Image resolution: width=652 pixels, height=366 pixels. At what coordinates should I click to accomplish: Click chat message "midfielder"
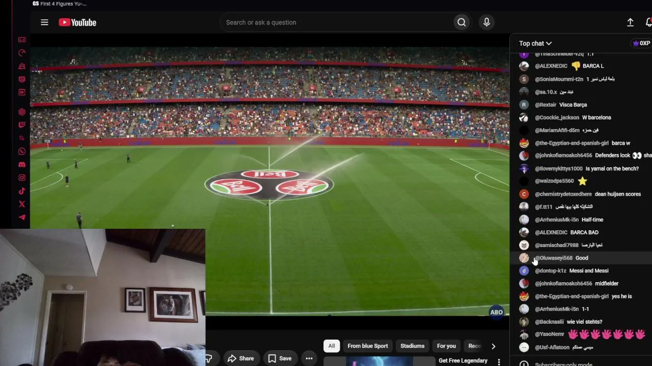pos(607,284)
